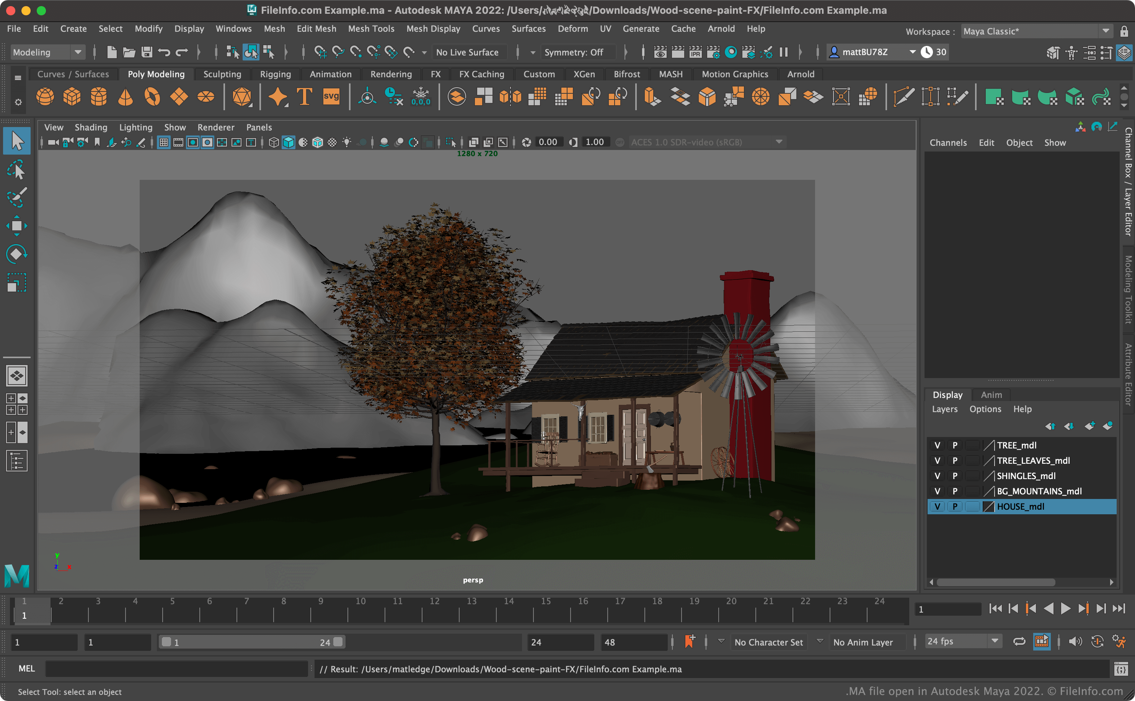Select HOUSE_mdl layer in layer panel
The image size is (1135, 701).
[x=1020, y=506]
